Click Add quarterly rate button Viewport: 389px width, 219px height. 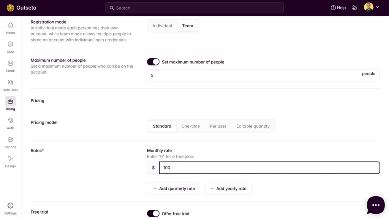point(174,189)
